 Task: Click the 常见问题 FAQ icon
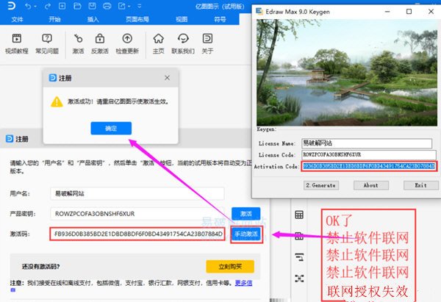pos(47,40)
